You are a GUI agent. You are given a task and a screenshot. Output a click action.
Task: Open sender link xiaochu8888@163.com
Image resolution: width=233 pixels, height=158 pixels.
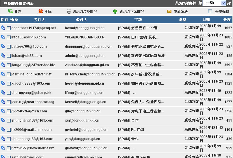[x=31, y=83]
